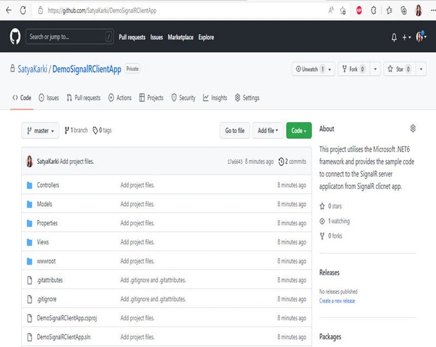Click commit author avatar beside SatyaKarki
This screenshot has height=347, width=436.
[x=29, y=161]
